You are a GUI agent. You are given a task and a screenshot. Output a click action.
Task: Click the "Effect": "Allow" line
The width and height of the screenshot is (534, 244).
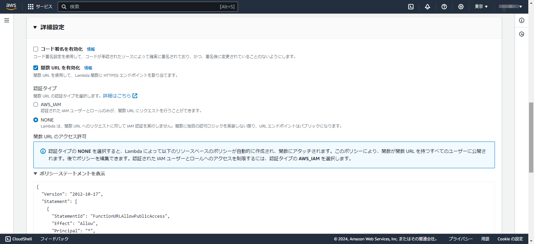75,224
